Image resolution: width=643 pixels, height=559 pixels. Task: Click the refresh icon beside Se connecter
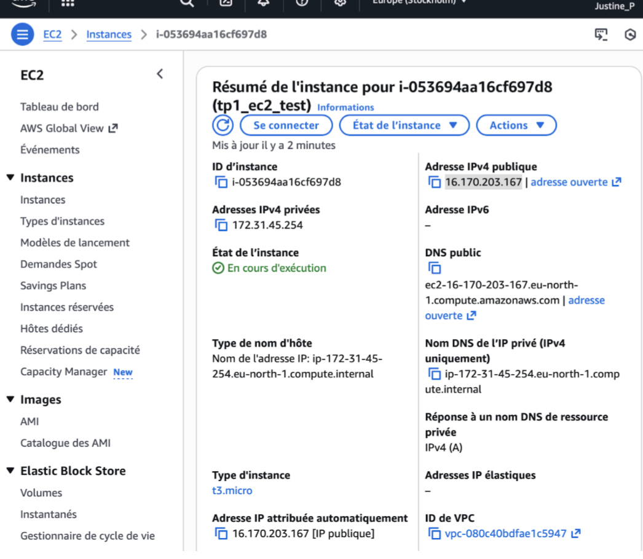(223, 125)
